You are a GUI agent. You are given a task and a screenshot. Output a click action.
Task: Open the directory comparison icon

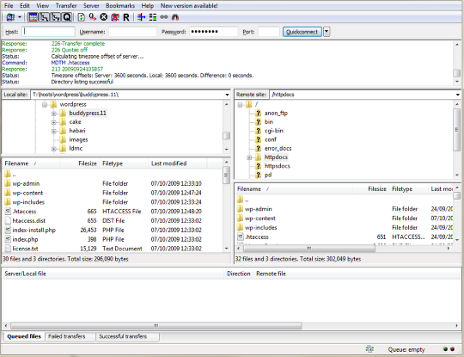pos(153,17)
